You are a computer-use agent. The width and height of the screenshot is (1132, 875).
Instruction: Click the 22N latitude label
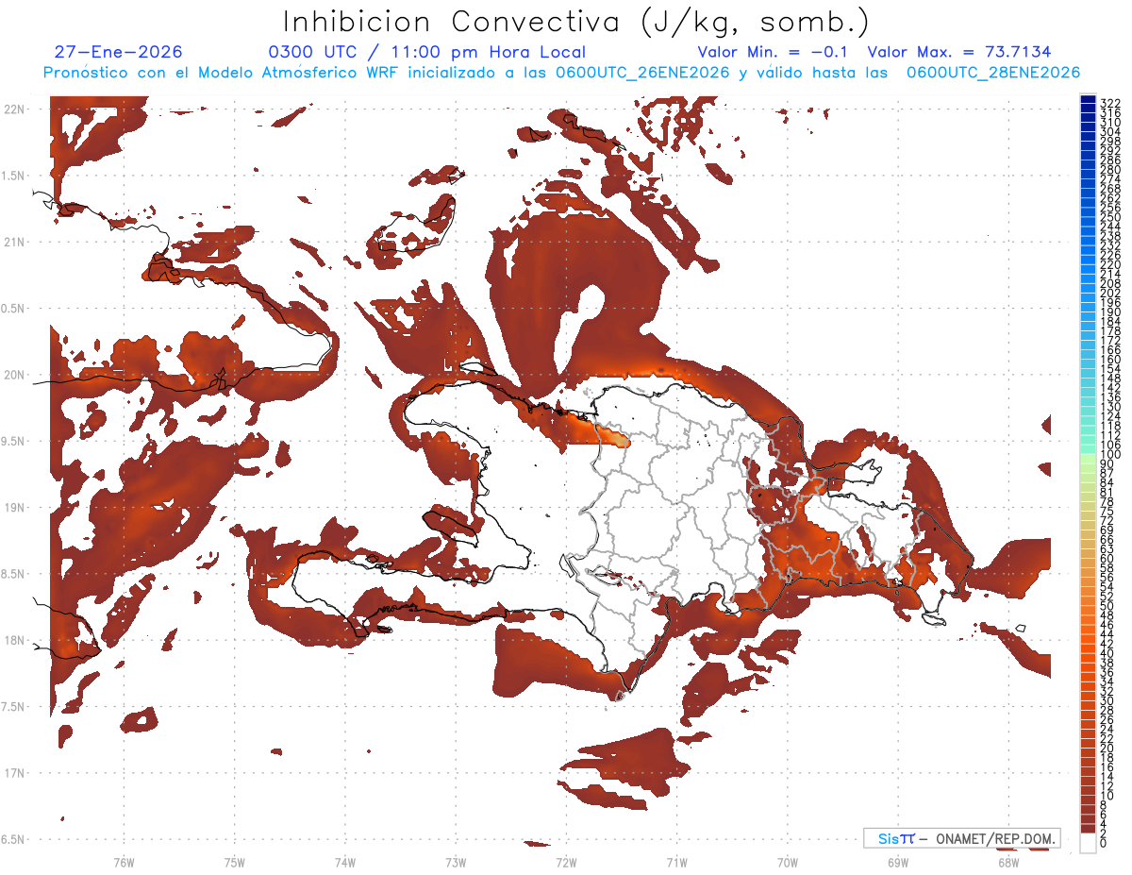tap(14, 109)
